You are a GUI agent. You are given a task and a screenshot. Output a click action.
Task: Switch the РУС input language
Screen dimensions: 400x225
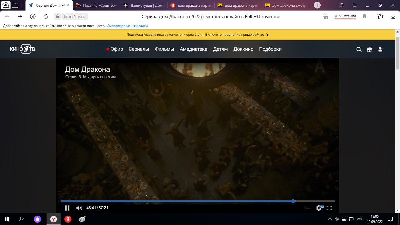360,219
